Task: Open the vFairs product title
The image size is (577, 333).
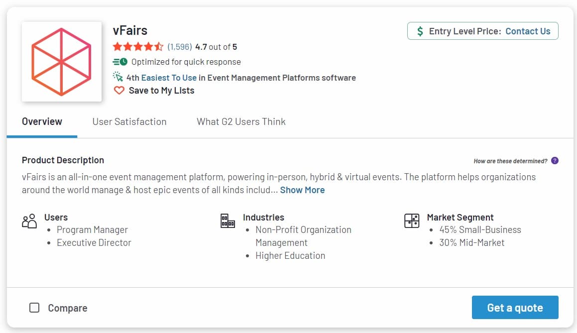Action: tap(130, 30)
